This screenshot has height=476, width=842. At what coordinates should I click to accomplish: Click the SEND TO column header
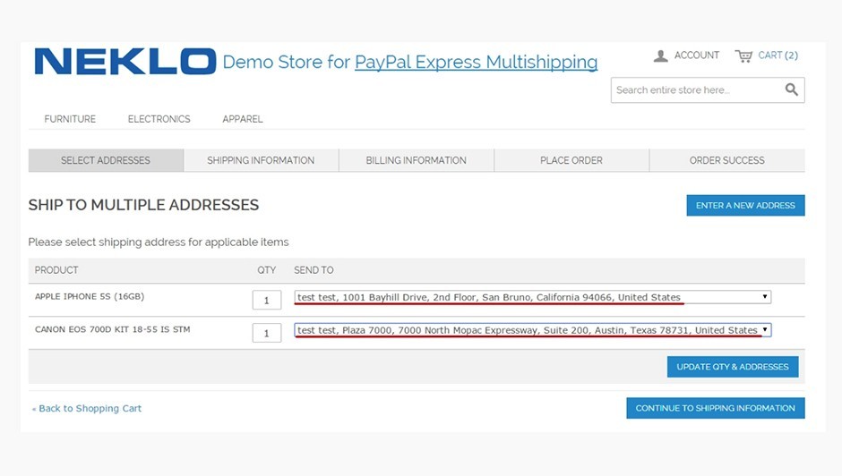[x=314, y=270]
